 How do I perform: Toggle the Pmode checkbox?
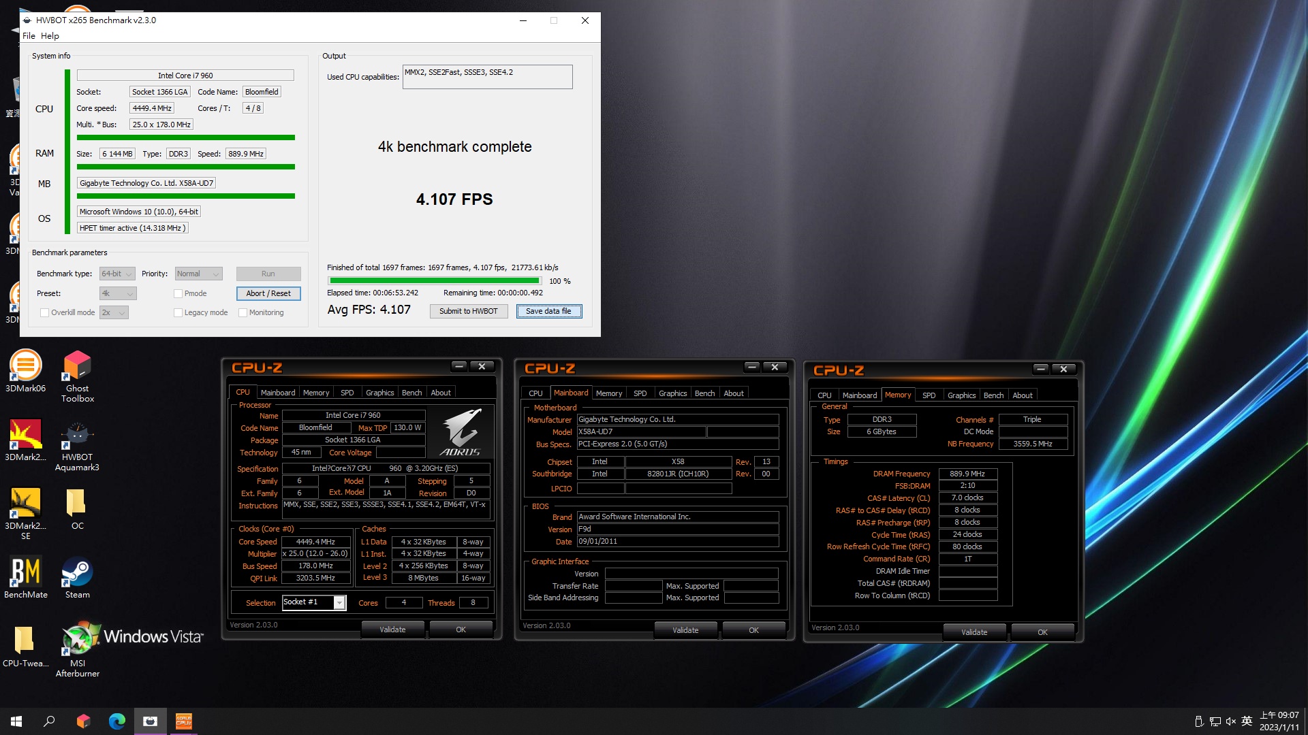(178, 293)
